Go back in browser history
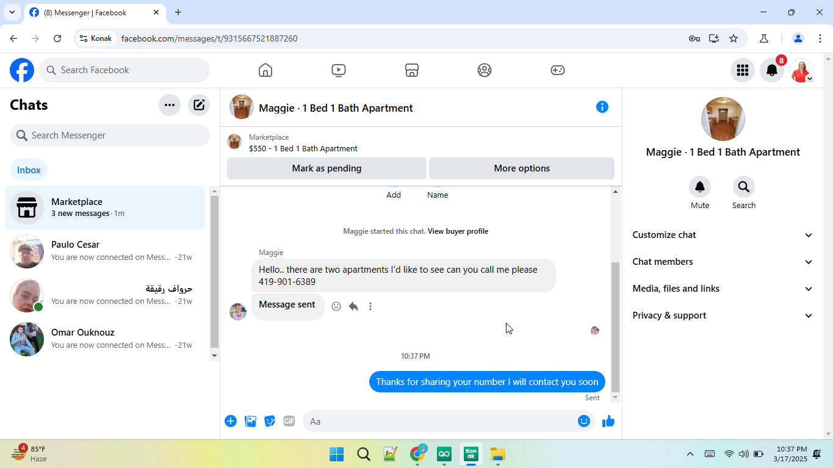This screenshot has width=833, height=468. [13, 38]
